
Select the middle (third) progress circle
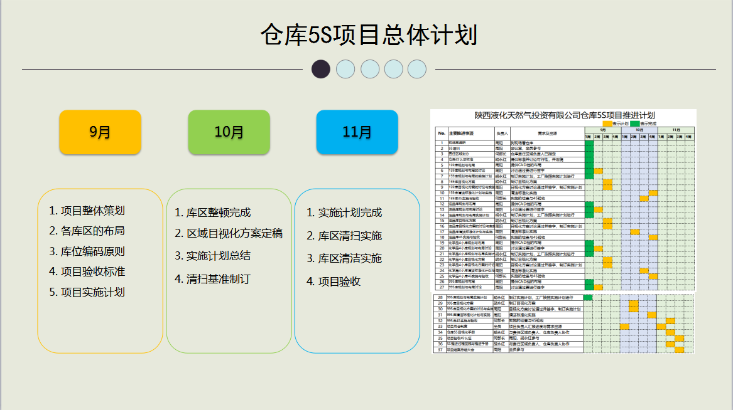point(370,69)
